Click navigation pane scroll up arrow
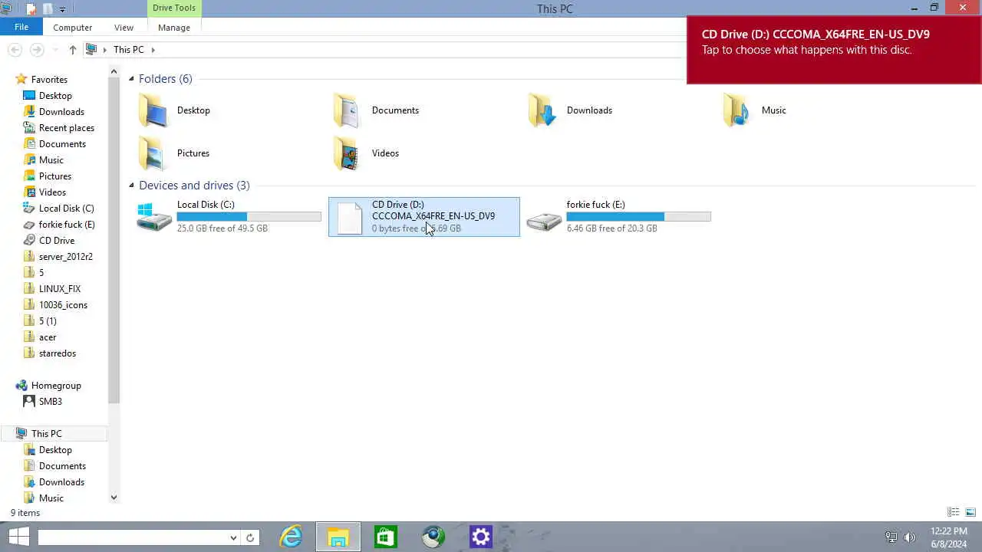The width and height of the screenshot is (982, 552). click(x=114, y=72)
